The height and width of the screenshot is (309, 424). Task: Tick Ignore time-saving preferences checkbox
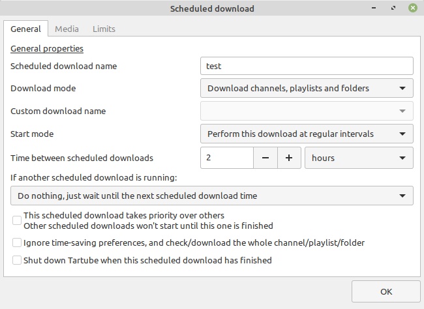pyautogui.click(x=17, y=243)
